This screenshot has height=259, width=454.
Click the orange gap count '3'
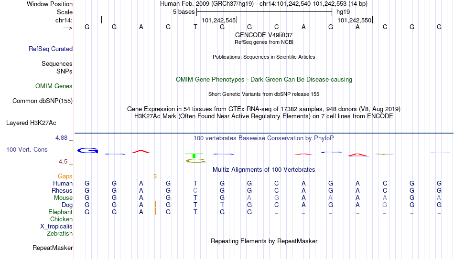click(155, 176)
